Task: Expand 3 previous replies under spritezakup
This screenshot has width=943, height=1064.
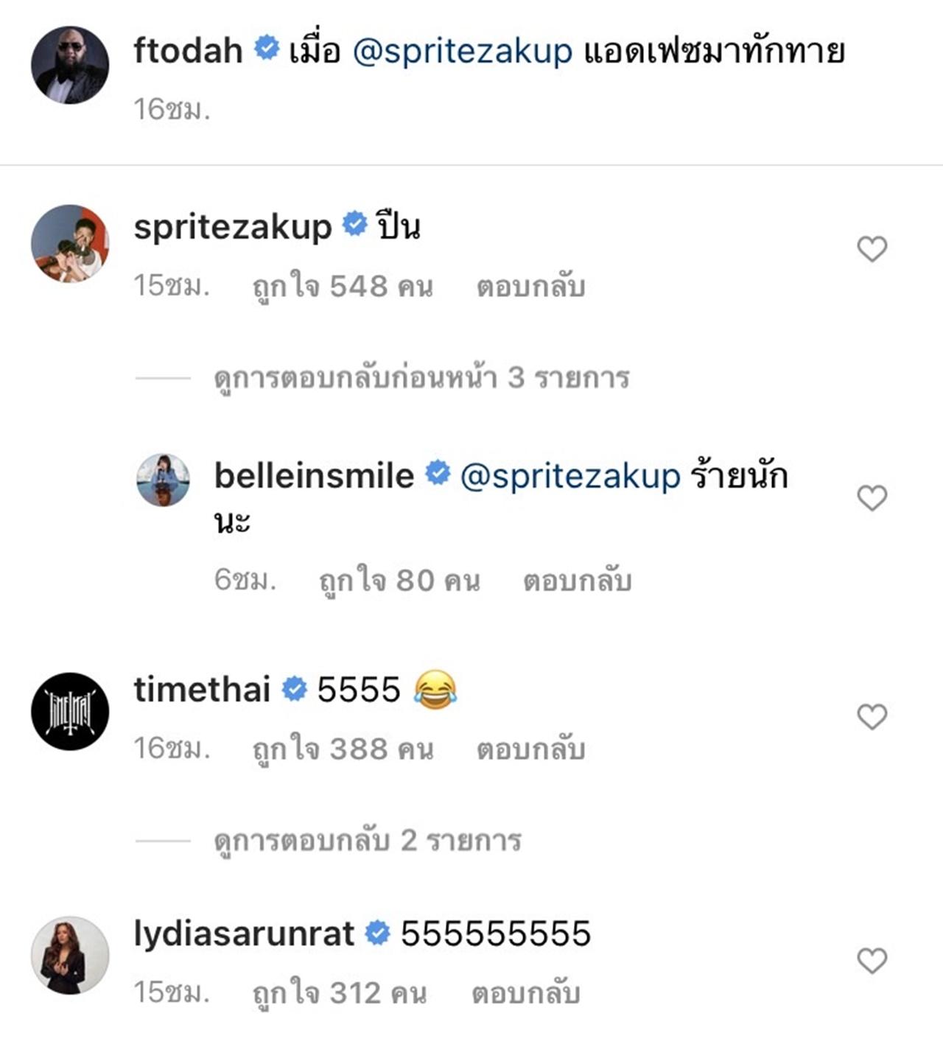Action: 421,378
